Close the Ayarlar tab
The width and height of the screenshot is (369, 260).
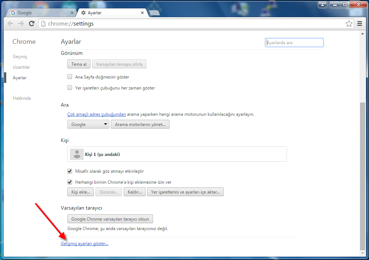142,13
